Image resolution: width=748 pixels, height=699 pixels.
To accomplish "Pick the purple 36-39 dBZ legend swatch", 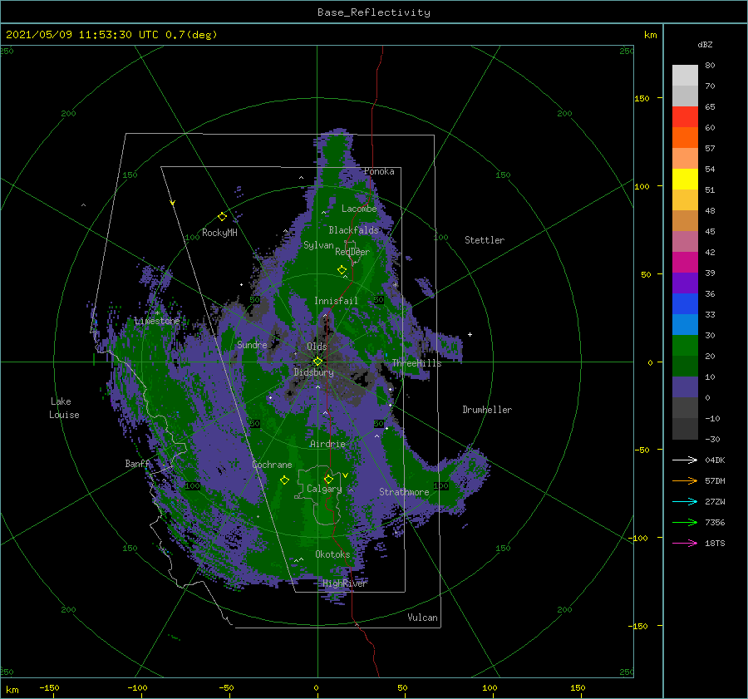I will pyautogui.click(x=685, y=283).
